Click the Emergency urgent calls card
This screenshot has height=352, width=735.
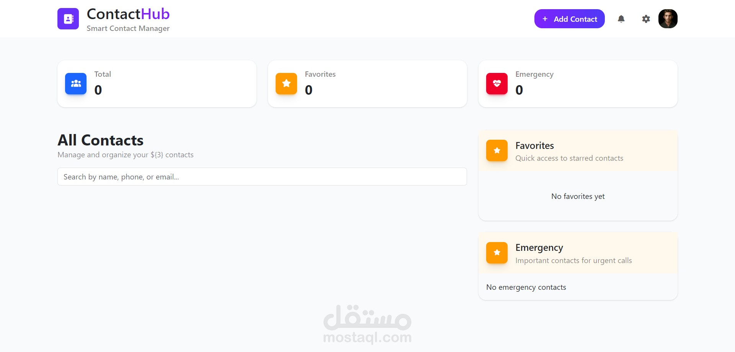[578, 253]
